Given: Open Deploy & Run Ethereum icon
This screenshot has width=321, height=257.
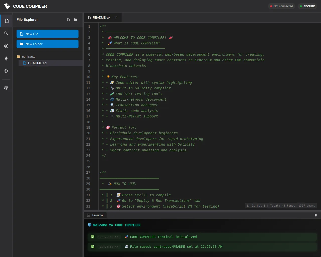Looking at the screenshot, I should (x=6, y=58).
